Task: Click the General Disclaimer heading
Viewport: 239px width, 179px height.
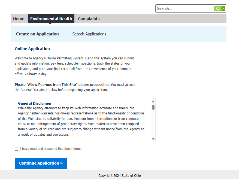Action: [x=35, y=103]
